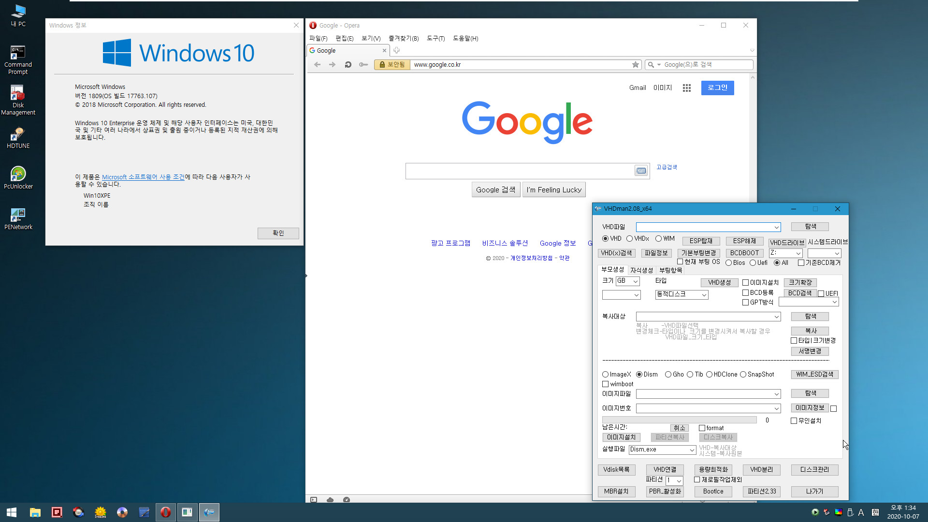The image size is (928, 522).
Task: Click the Opera back arrow
Action: (x=318, y=65)
